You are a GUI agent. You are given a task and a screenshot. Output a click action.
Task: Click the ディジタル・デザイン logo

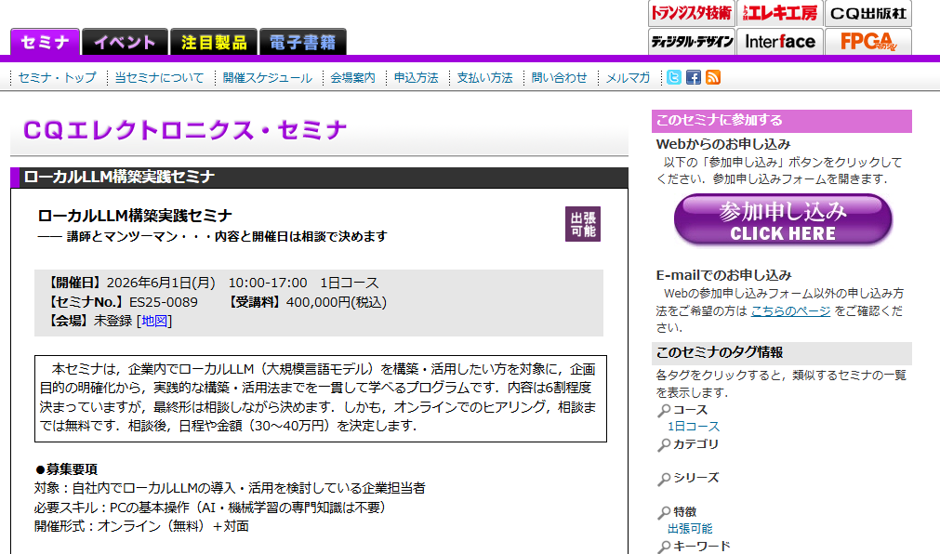click(691, 42)
